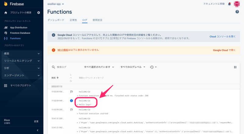Click the Cloud コンソールを開く link
Screen dimensions: 244x134
pos(222,37)
